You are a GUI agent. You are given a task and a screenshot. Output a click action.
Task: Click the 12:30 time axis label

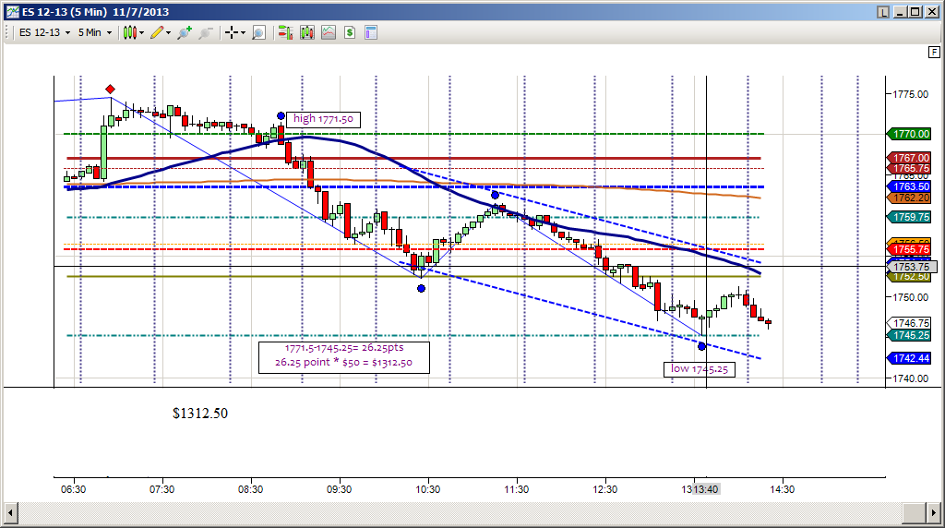coord(605,489)
